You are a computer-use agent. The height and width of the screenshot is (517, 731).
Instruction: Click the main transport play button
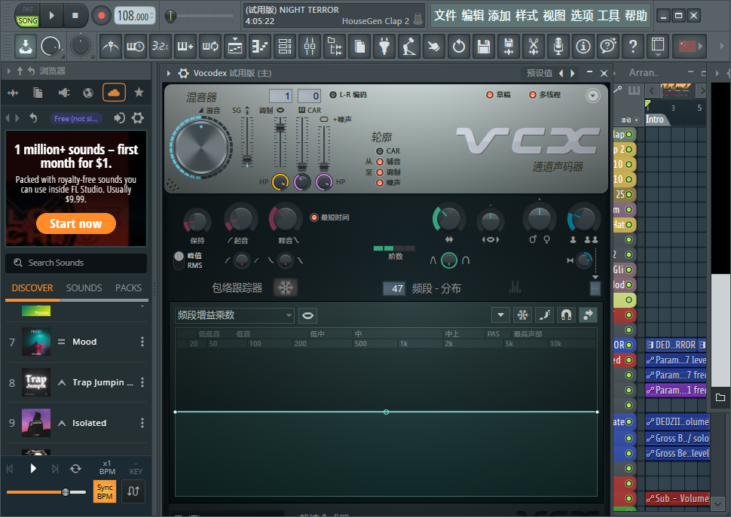point(52,15)
